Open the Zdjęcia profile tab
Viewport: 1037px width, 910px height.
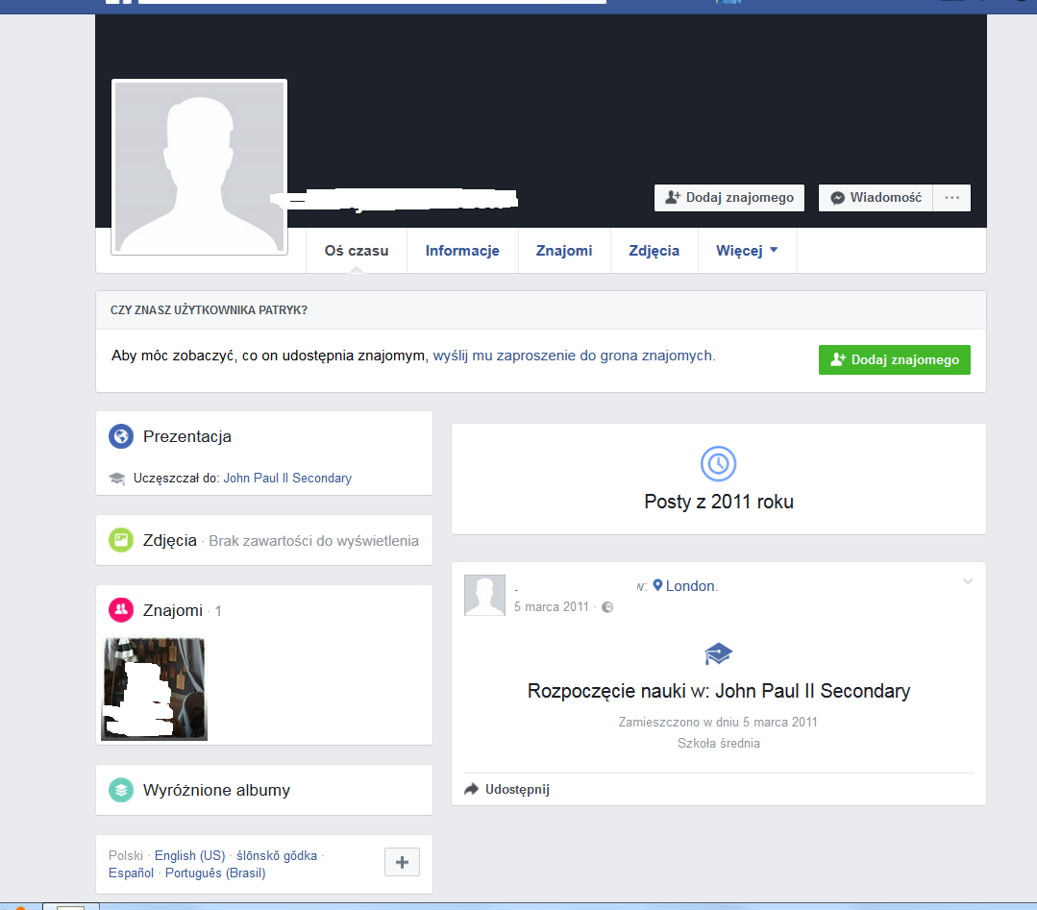(x=654, y=251)
